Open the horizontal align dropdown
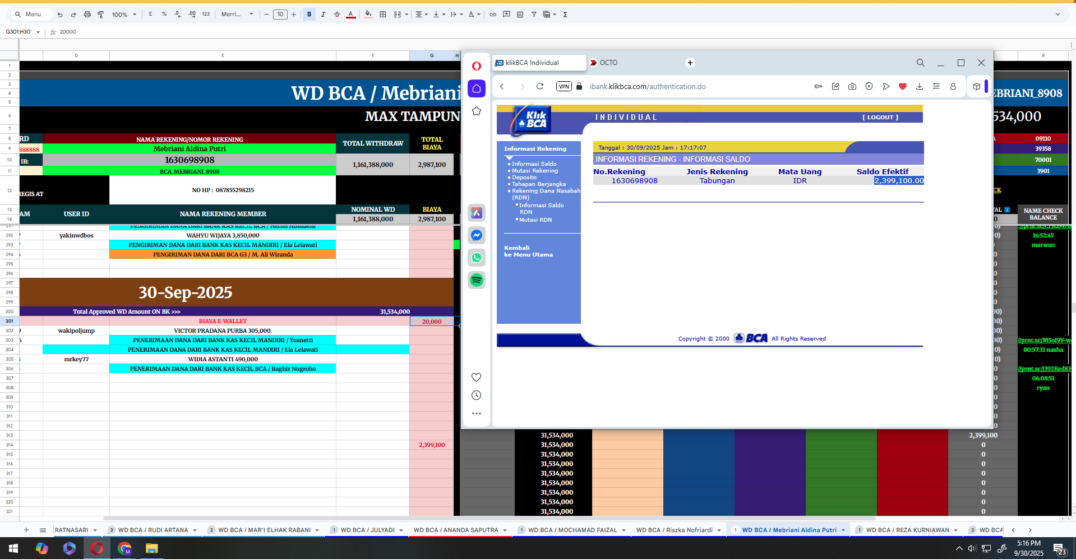The width and height of the screenshot is (1076, 559). coord(422,15)
